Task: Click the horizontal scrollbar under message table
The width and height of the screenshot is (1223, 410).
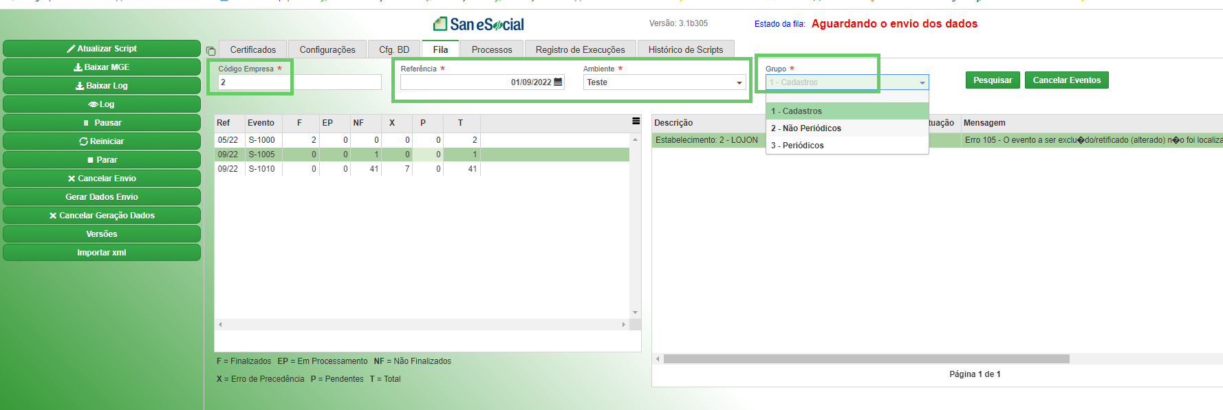Action: click(867, 358)
